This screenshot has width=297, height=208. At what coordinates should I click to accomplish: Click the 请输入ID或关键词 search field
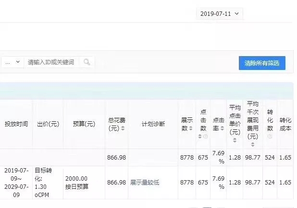click(52, 62)
